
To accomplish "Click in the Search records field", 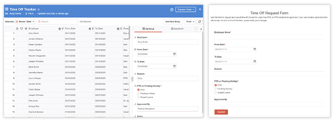I will click(57, 21).
